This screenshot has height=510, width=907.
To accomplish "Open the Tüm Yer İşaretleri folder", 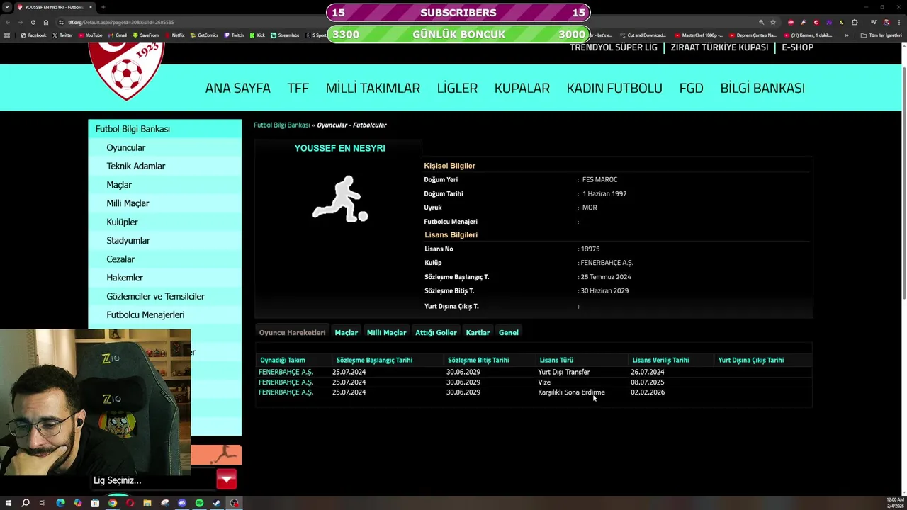I will tap(881, 35).
